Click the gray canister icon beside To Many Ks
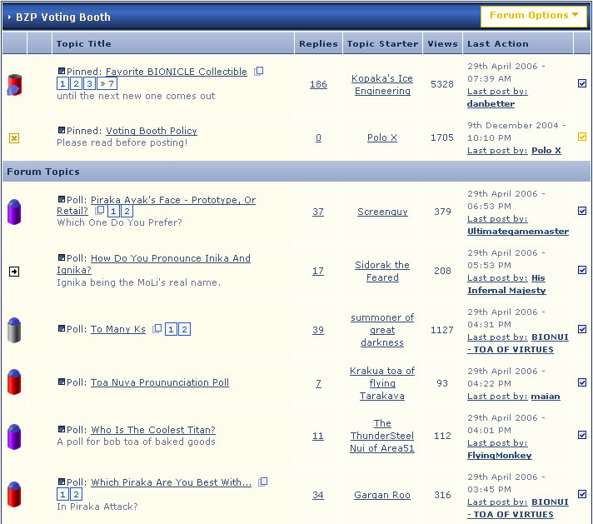This screenshot has width=593, height=524. (14, 330)
